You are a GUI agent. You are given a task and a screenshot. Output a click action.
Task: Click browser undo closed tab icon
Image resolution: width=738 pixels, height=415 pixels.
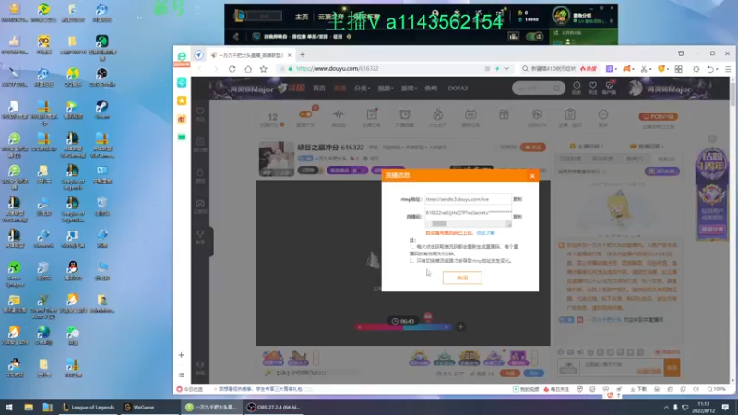click(710, 69)
